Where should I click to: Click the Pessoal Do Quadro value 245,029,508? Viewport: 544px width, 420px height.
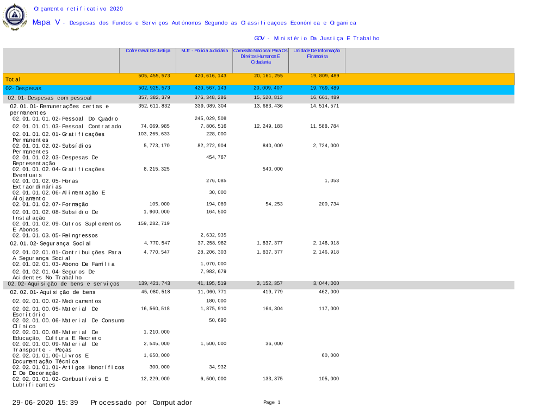click(211, 118)
